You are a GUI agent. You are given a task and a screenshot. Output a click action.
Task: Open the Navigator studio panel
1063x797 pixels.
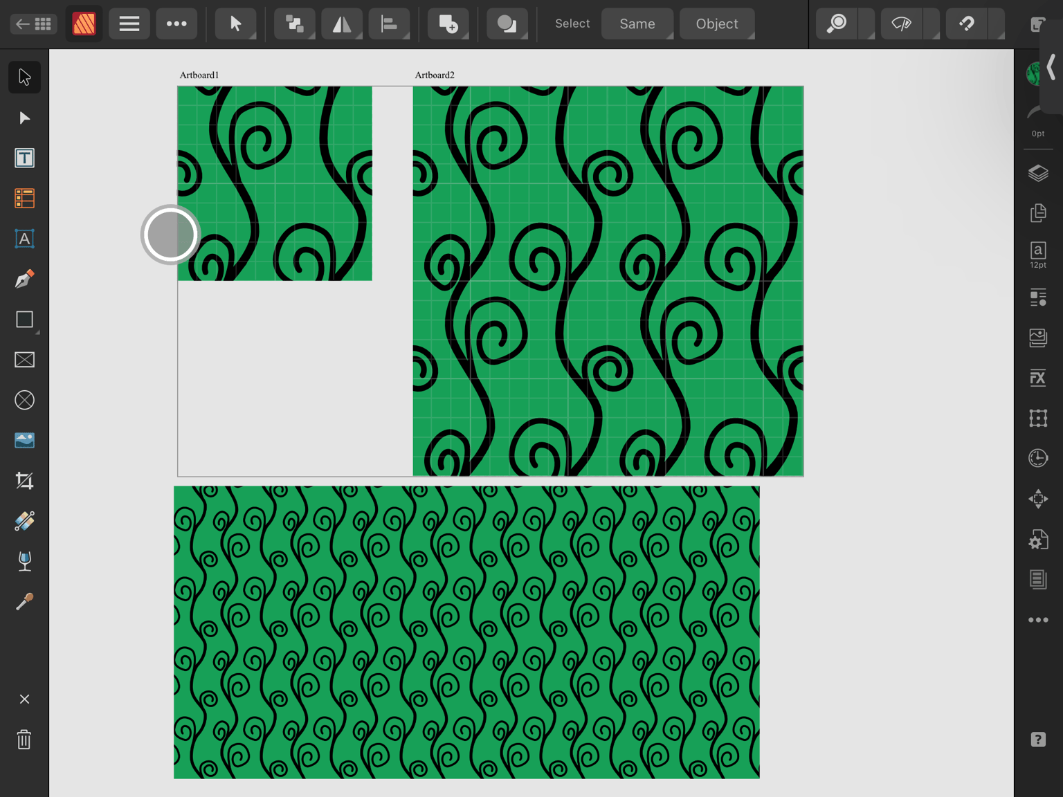[1038, 499]
